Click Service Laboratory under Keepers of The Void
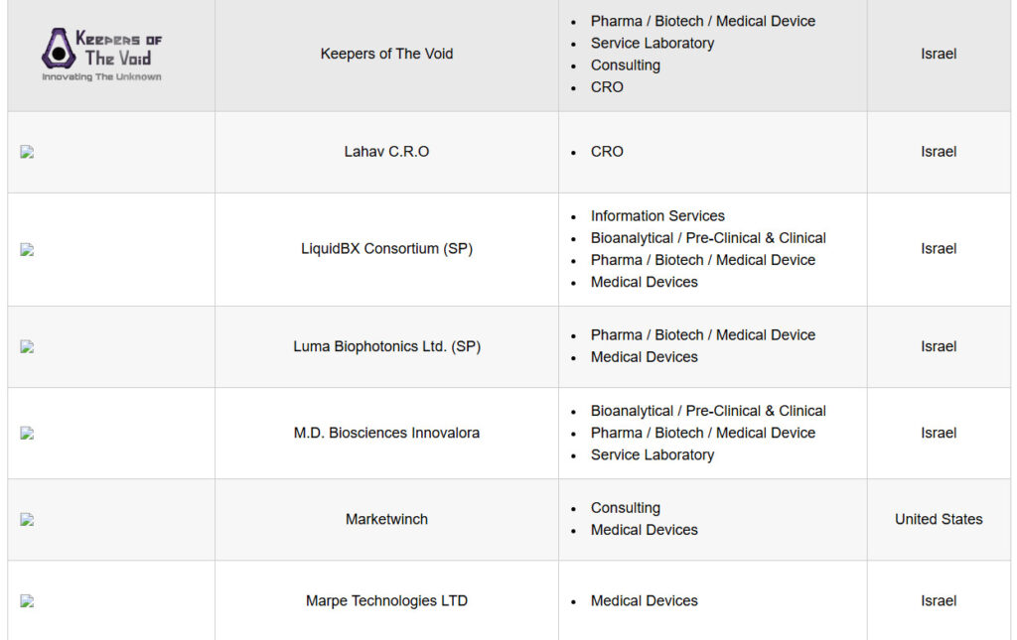1017x640 pixels. pyautogui.click(x=653, y=43)
